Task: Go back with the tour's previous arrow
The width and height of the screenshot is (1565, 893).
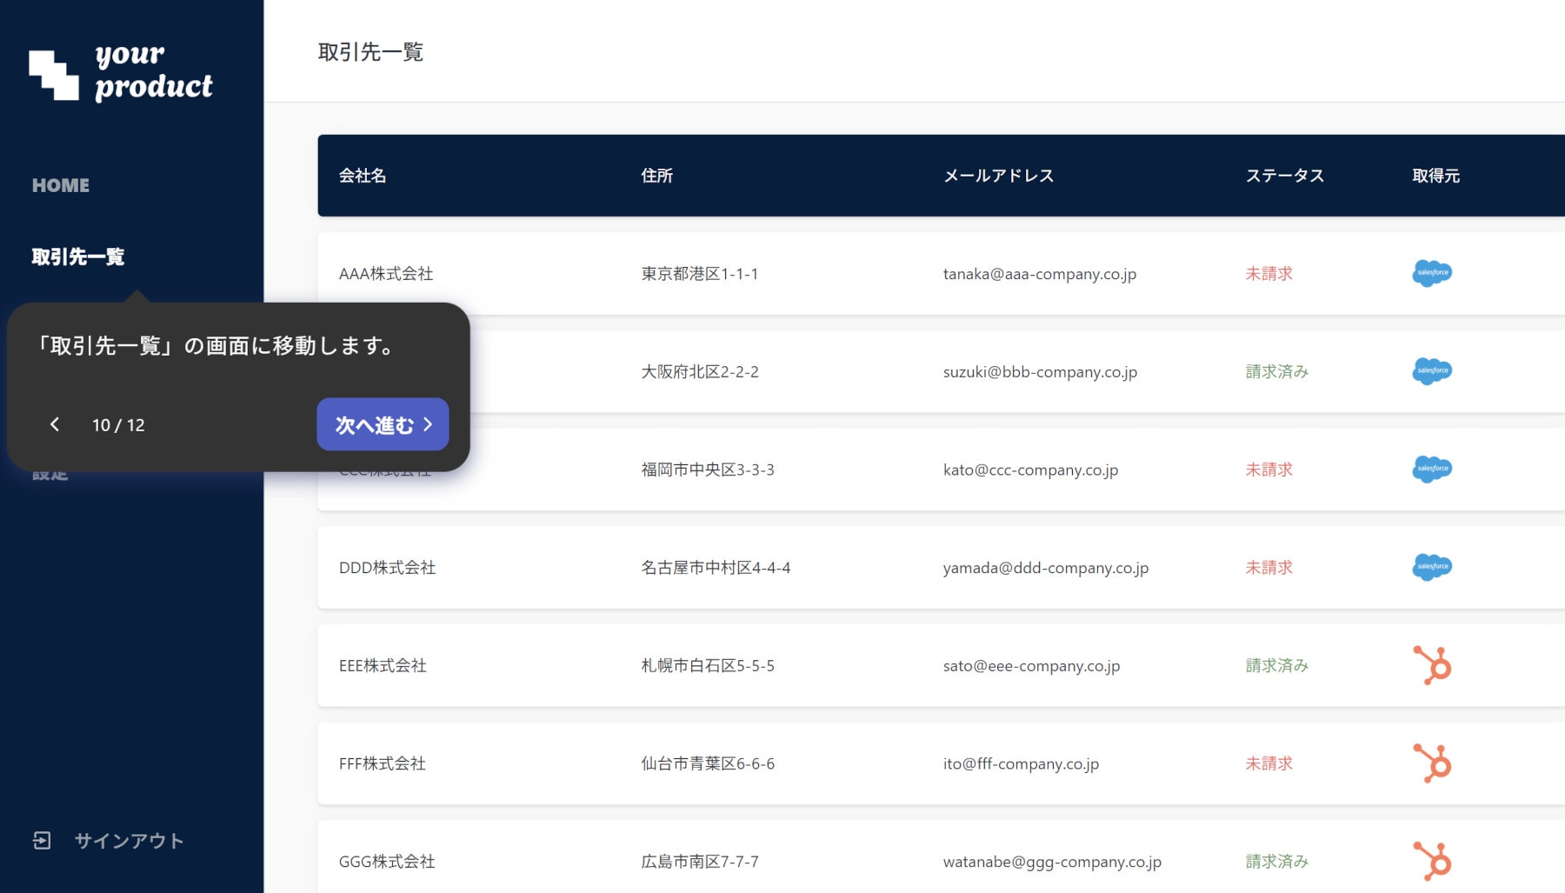Action: (x=55, y=424)
